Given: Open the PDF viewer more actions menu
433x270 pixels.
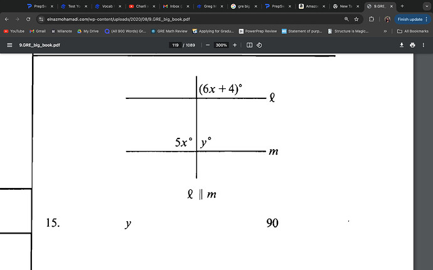Looking at the screenshot, I should [x=423, y=45].
